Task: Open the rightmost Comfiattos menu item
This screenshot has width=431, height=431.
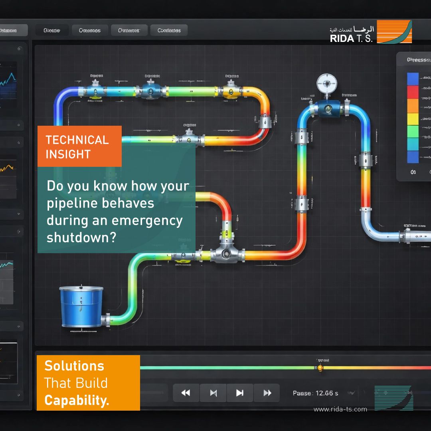Action: 168,30
